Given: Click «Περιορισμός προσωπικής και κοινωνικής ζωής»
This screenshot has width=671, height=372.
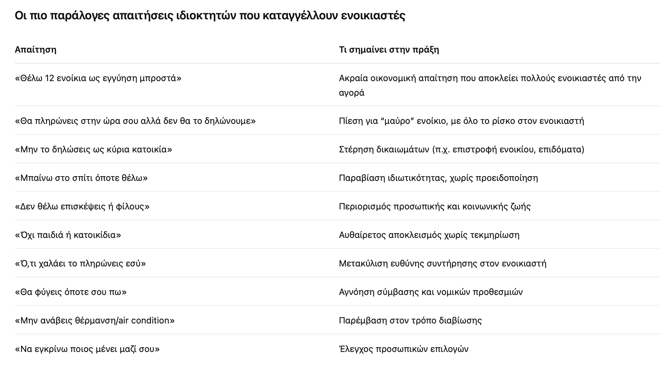Looking at the screenshot, I should (x=435, y=207).
